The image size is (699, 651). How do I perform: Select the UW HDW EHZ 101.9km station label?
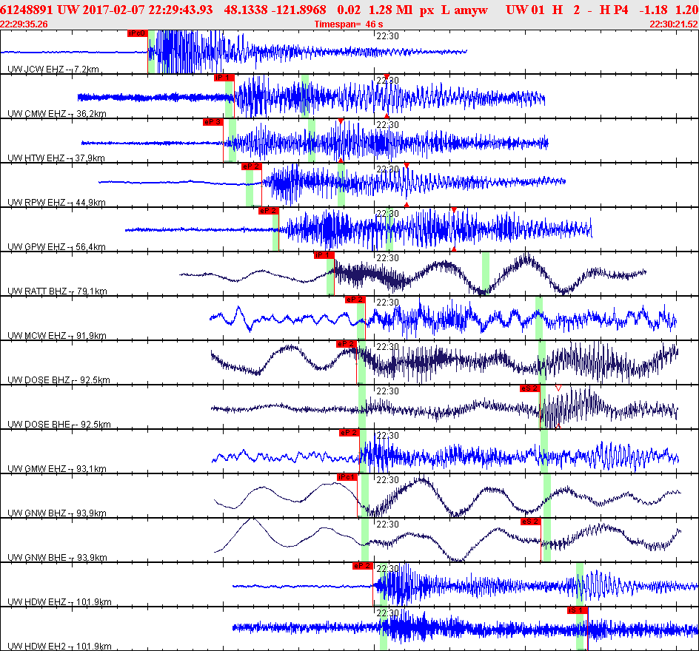tap(59, 602)
